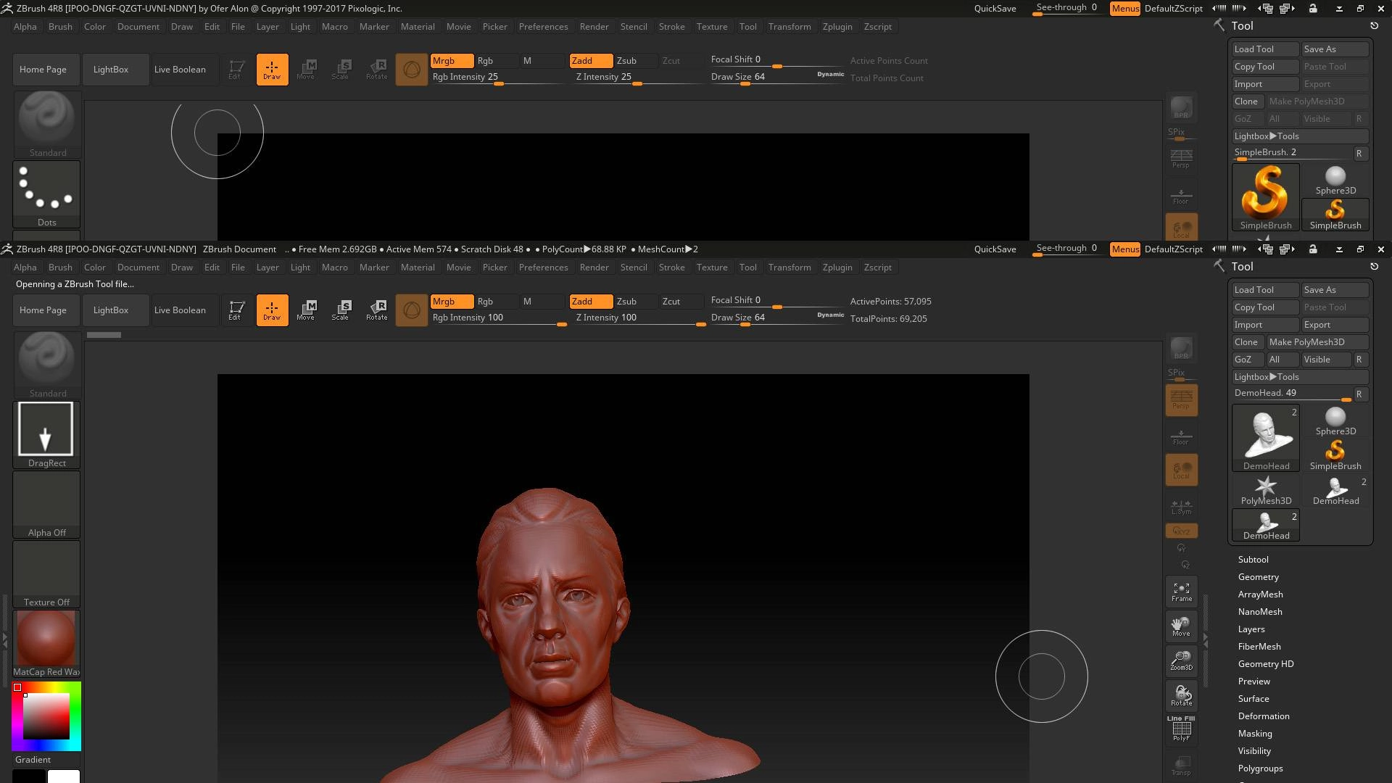Screen dimensions: 1392x783
Task: Toggle Mrgb mode in lower window
Action: (x=452, y=302)
